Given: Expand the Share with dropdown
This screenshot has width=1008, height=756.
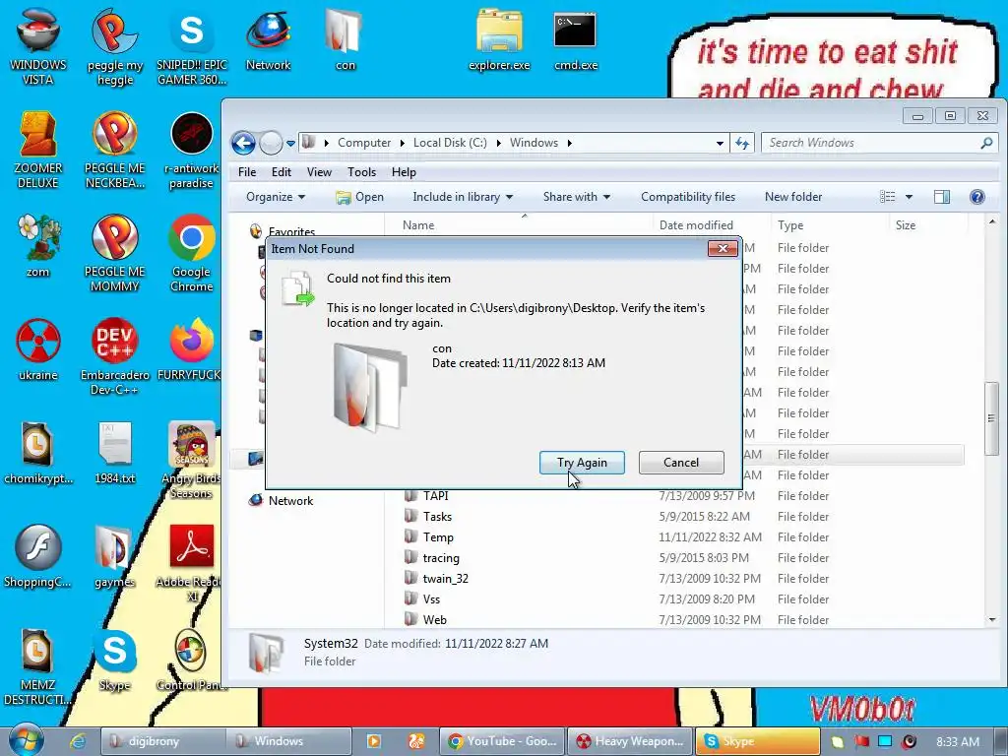Looking at the screenshot, I should [576, 197].
